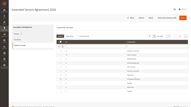
Task: Click the Reset button
Action: coord(151,18)
